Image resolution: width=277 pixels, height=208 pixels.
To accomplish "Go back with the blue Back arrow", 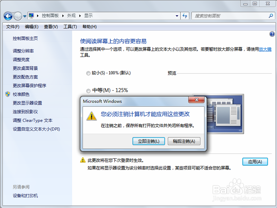I will (8, 16).
